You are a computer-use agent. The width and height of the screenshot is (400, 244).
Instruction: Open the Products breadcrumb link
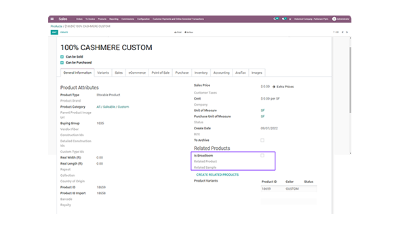coord(56,26)
